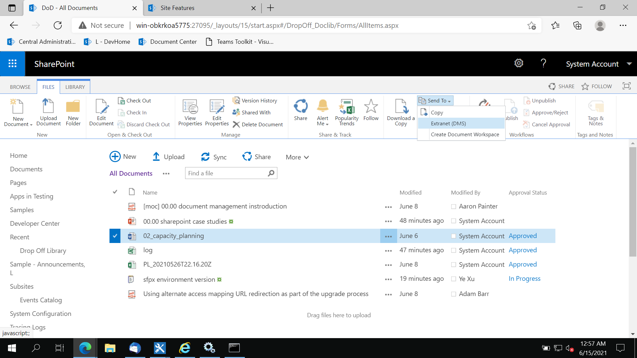637x358 pixels.
Task: Open Version History from the ribbon
Action: (237, 100)
